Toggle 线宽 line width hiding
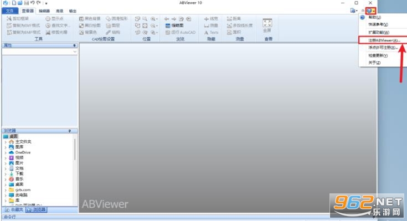407x221 pixels. point(211,19)
